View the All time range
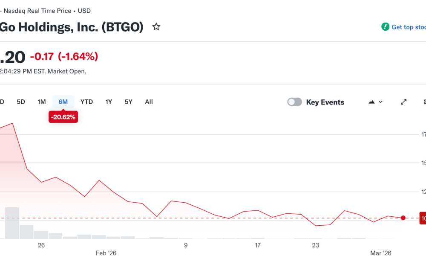Image resolution: width=426 pixels, height=256 pixels. point(149,102)
